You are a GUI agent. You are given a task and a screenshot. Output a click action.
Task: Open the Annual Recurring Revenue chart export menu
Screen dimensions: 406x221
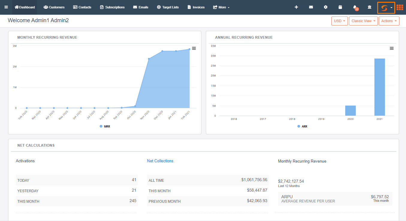click(392, 48)
